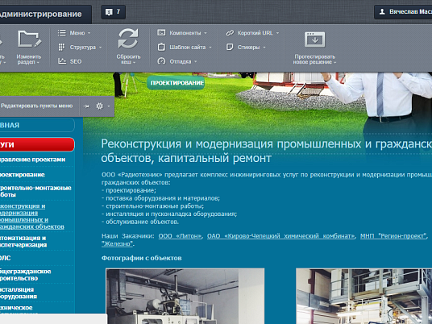Click the gear icon on menu edit panel
Image resolution: width=432 pixels, height=324 pixels.
click(99, 106)
